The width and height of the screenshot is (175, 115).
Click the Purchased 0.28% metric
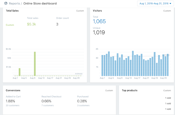pos(82,101)
